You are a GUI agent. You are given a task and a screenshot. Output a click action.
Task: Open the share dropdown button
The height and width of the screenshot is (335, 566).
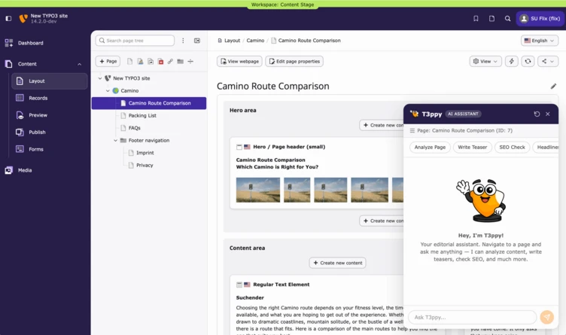point(548,62)
